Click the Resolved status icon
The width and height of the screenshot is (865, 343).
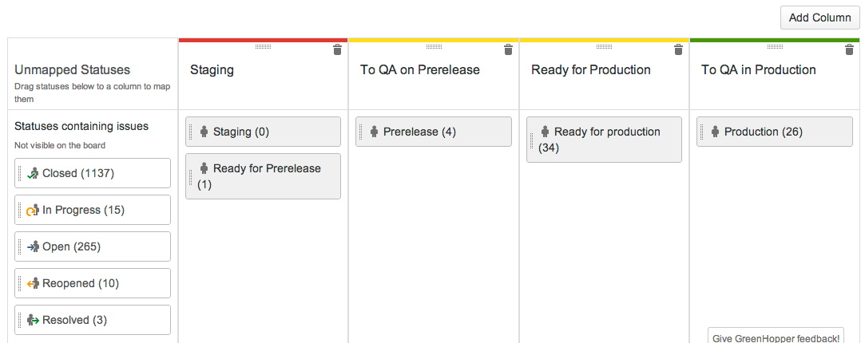[34, 321]
